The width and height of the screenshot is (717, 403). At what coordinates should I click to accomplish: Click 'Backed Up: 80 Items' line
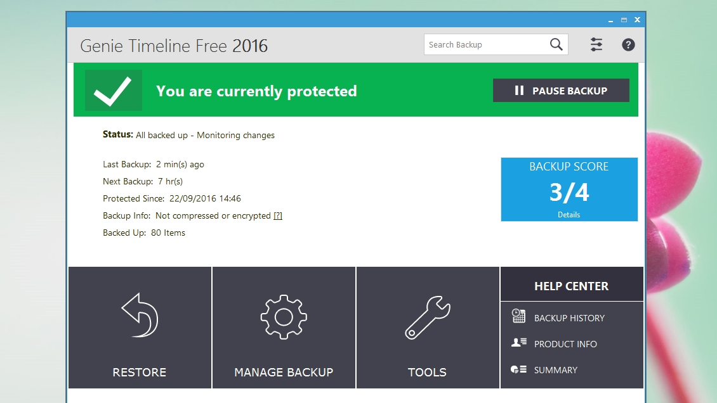(144, 233)
